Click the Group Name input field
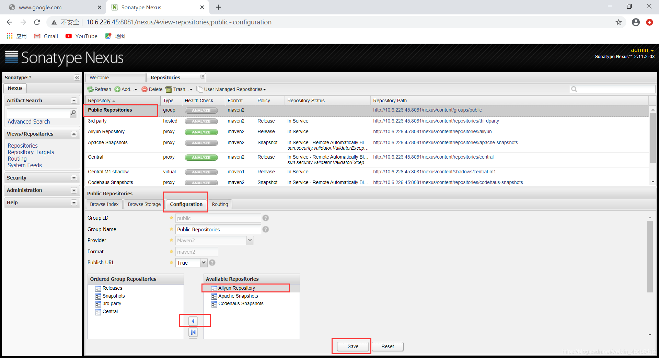Image resolution: width=659 pixels, height=358 pixels. 218,229
